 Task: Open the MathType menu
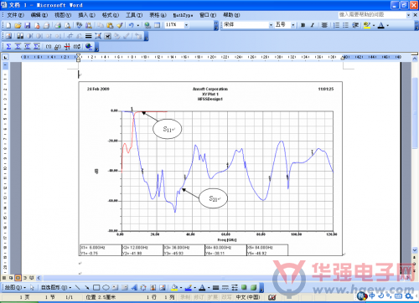183,15
